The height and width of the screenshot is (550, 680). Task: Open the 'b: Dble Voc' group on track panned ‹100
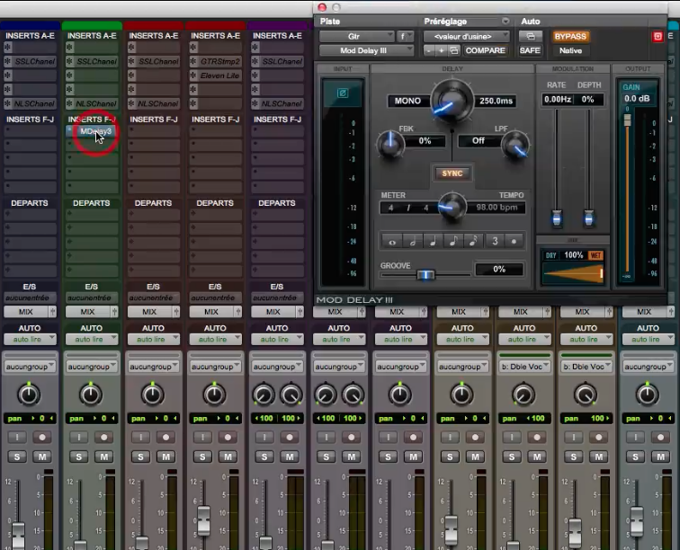524,367
